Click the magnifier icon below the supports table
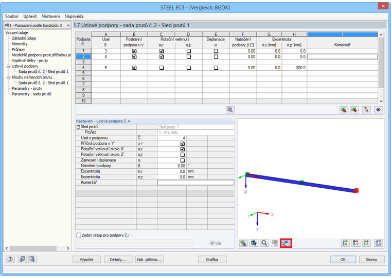391x278 pixels. coord(230,110)
